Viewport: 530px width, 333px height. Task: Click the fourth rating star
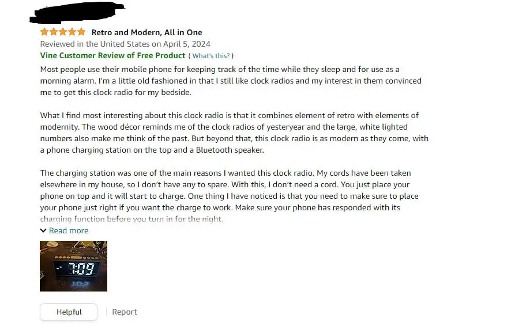coord(72,32)
